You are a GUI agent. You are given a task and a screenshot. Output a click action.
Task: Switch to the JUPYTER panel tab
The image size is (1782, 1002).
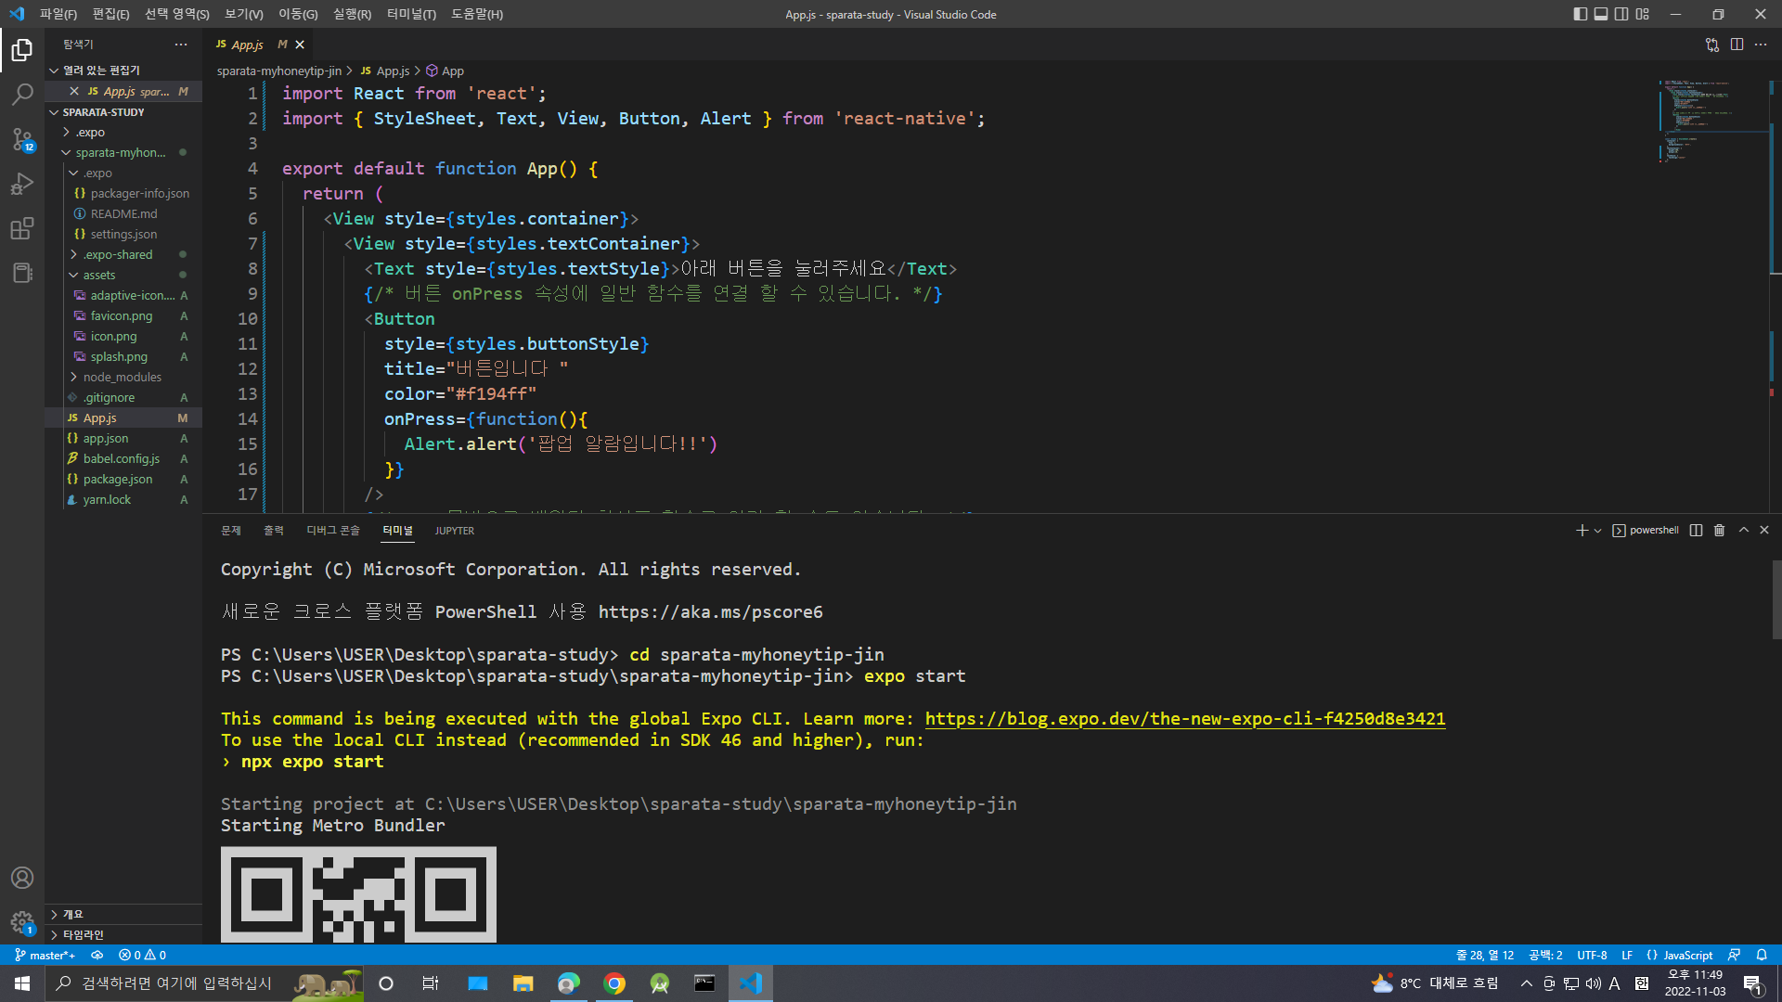455,531
